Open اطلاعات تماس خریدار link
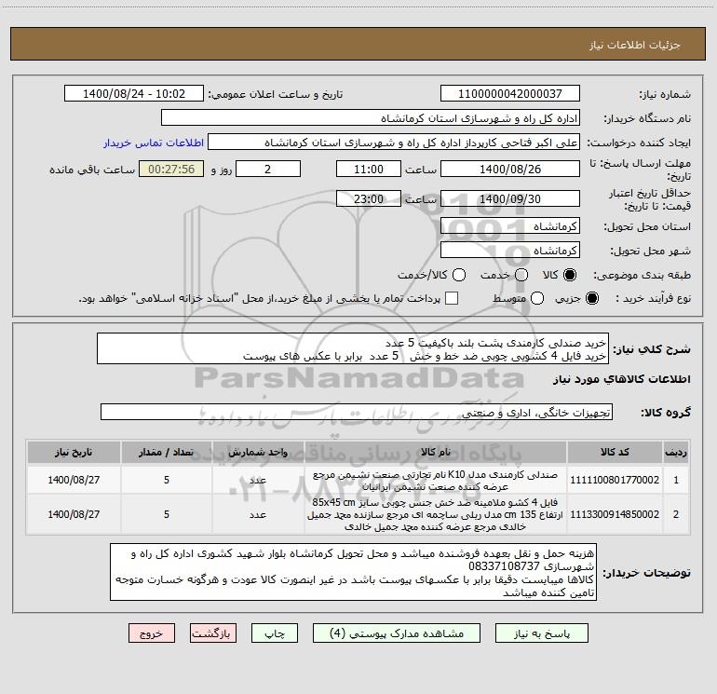This screenshot has width=717, height=694. pyautogui.click(x=154, y=143)
